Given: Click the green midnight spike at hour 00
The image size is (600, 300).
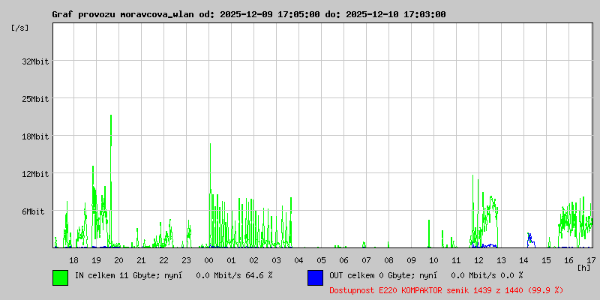Looking at the screenshot, I should [x=211, y=195].
